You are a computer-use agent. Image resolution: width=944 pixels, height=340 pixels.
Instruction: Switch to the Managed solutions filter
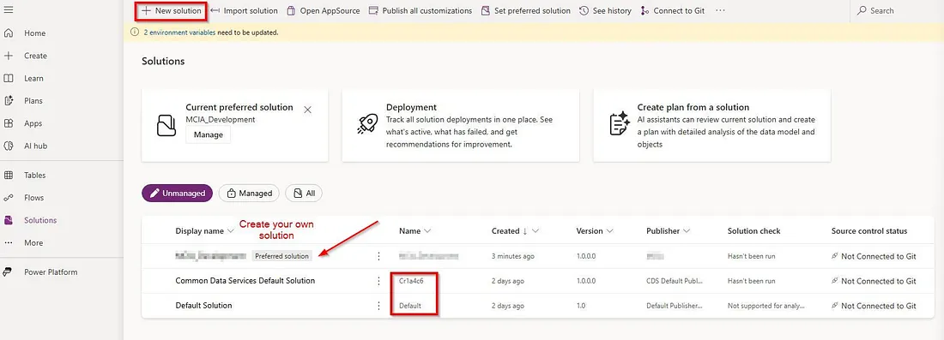[x=249, y=193]
